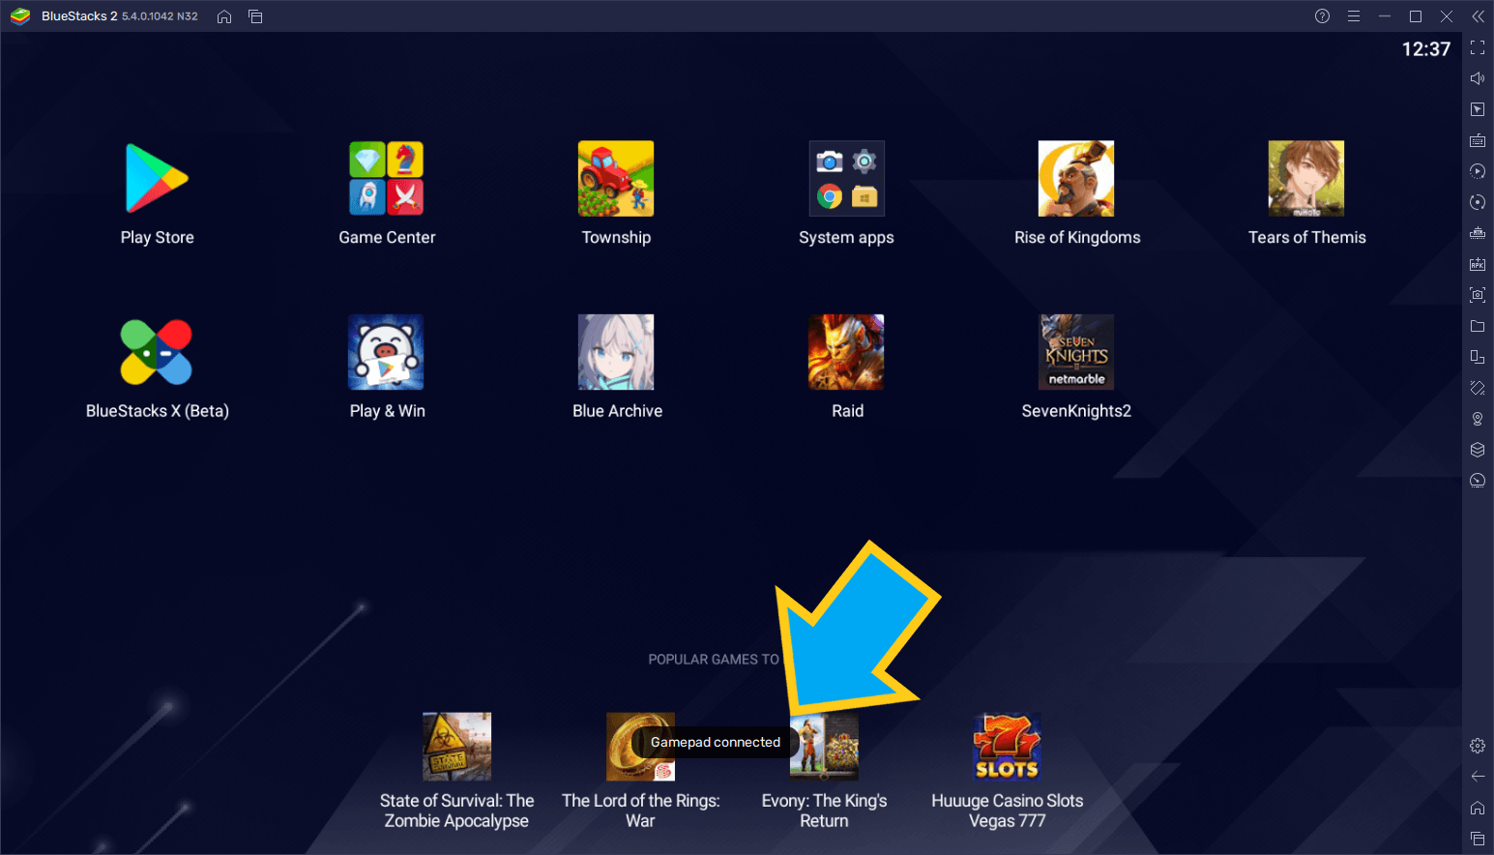The width and height of the screenshot is (1494, 855).
Task: Open settings gear in sidebar
Action: (1478, 746)
